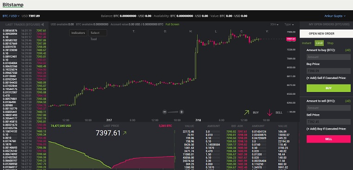This screenshot has height=170, width=353.
Task: Click the 7397.61 last price value
Action: [108, 133]
